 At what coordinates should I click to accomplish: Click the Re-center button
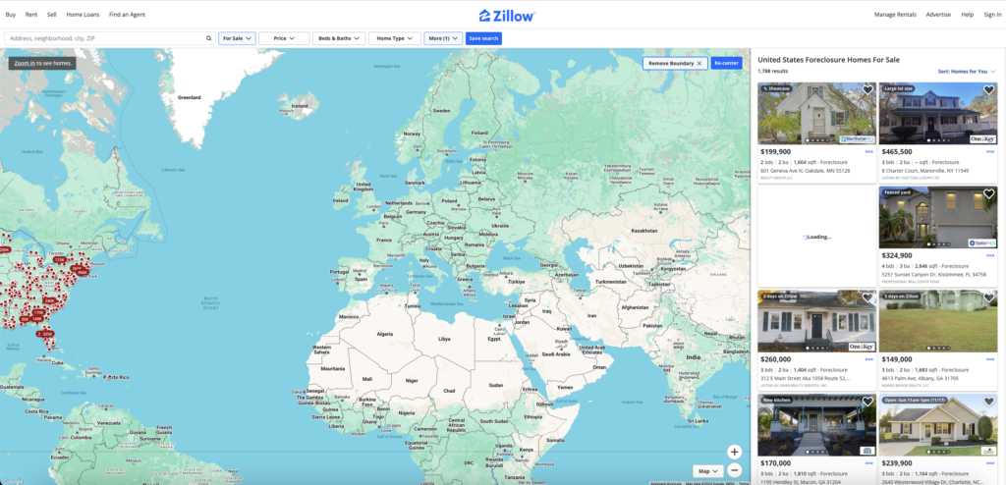(x=726, y=63)
